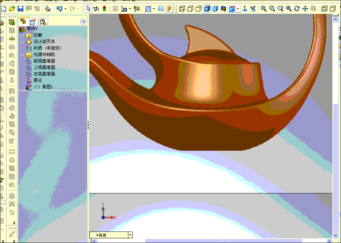Expand the panel with the double-chevron button
The image size is (341, 243).
point(83,21)
